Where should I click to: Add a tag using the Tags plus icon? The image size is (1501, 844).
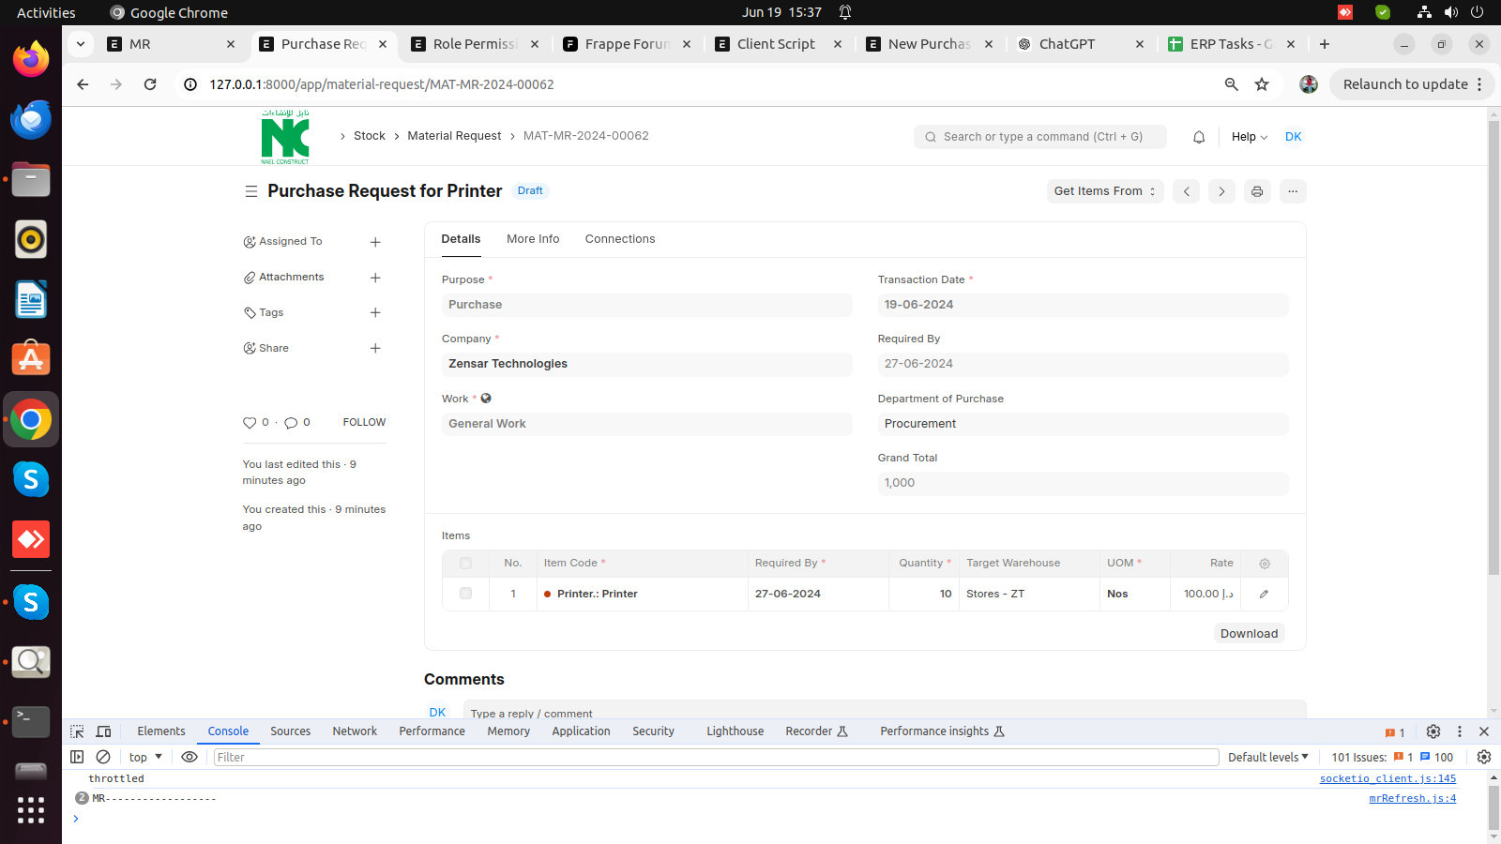[375, 312]
